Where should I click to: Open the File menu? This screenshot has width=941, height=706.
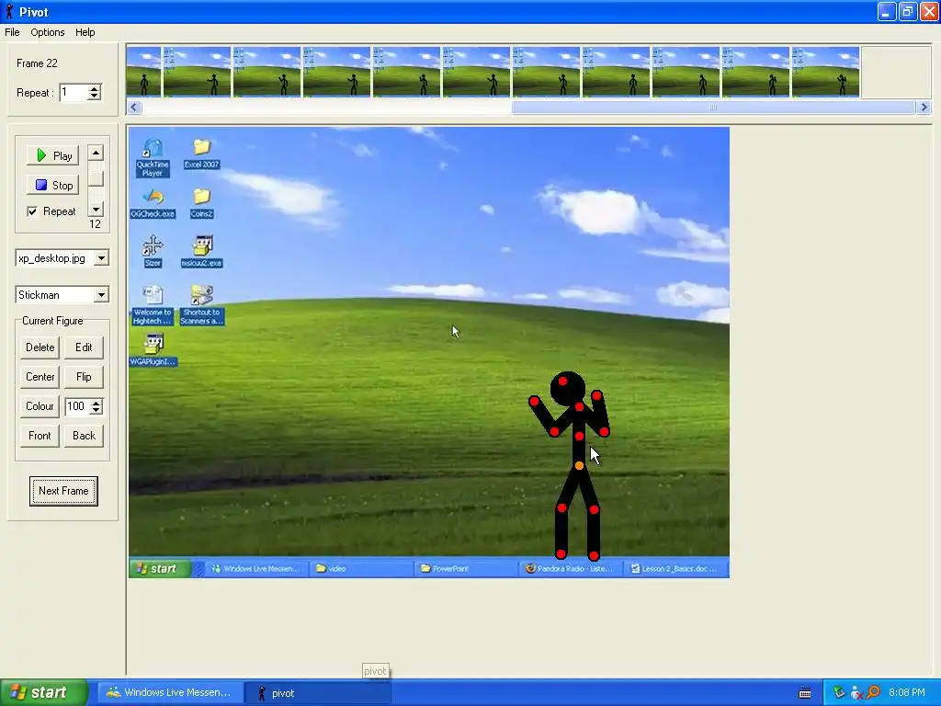[x=12, y=32]
